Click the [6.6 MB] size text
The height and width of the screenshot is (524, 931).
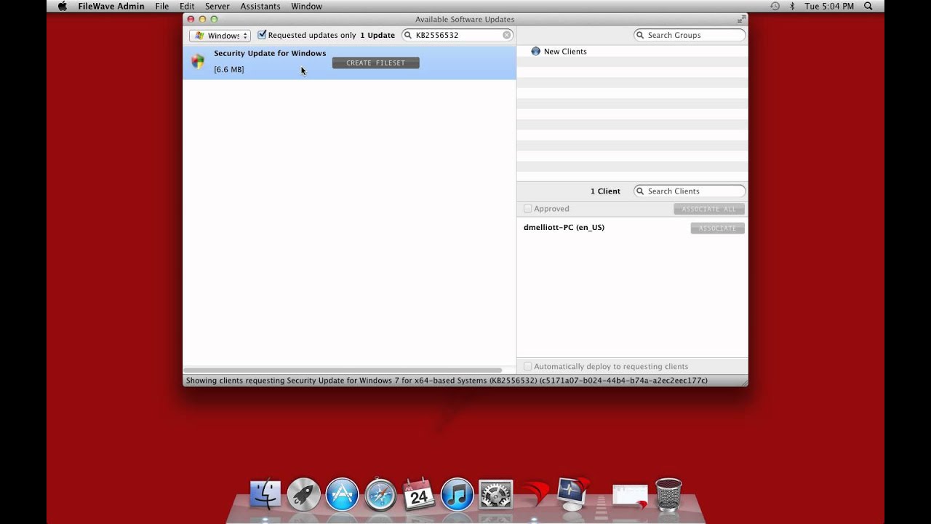[229, 70]
